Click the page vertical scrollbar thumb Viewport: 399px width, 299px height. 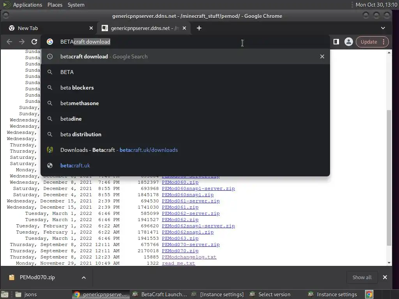(x=389, y=178)
